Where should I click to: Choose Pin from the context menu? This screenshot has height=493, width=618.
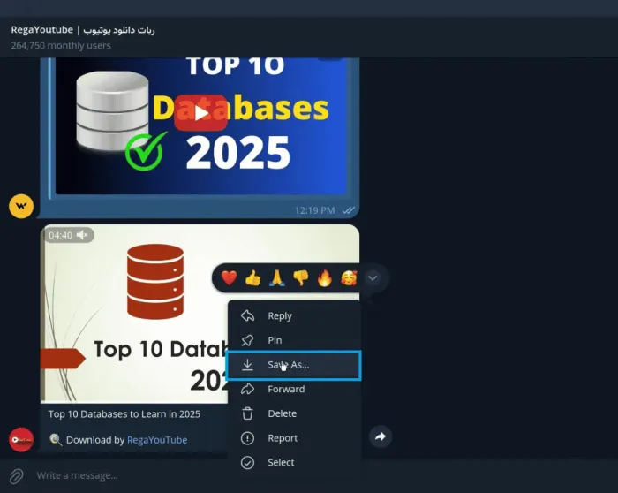[294, 340]
